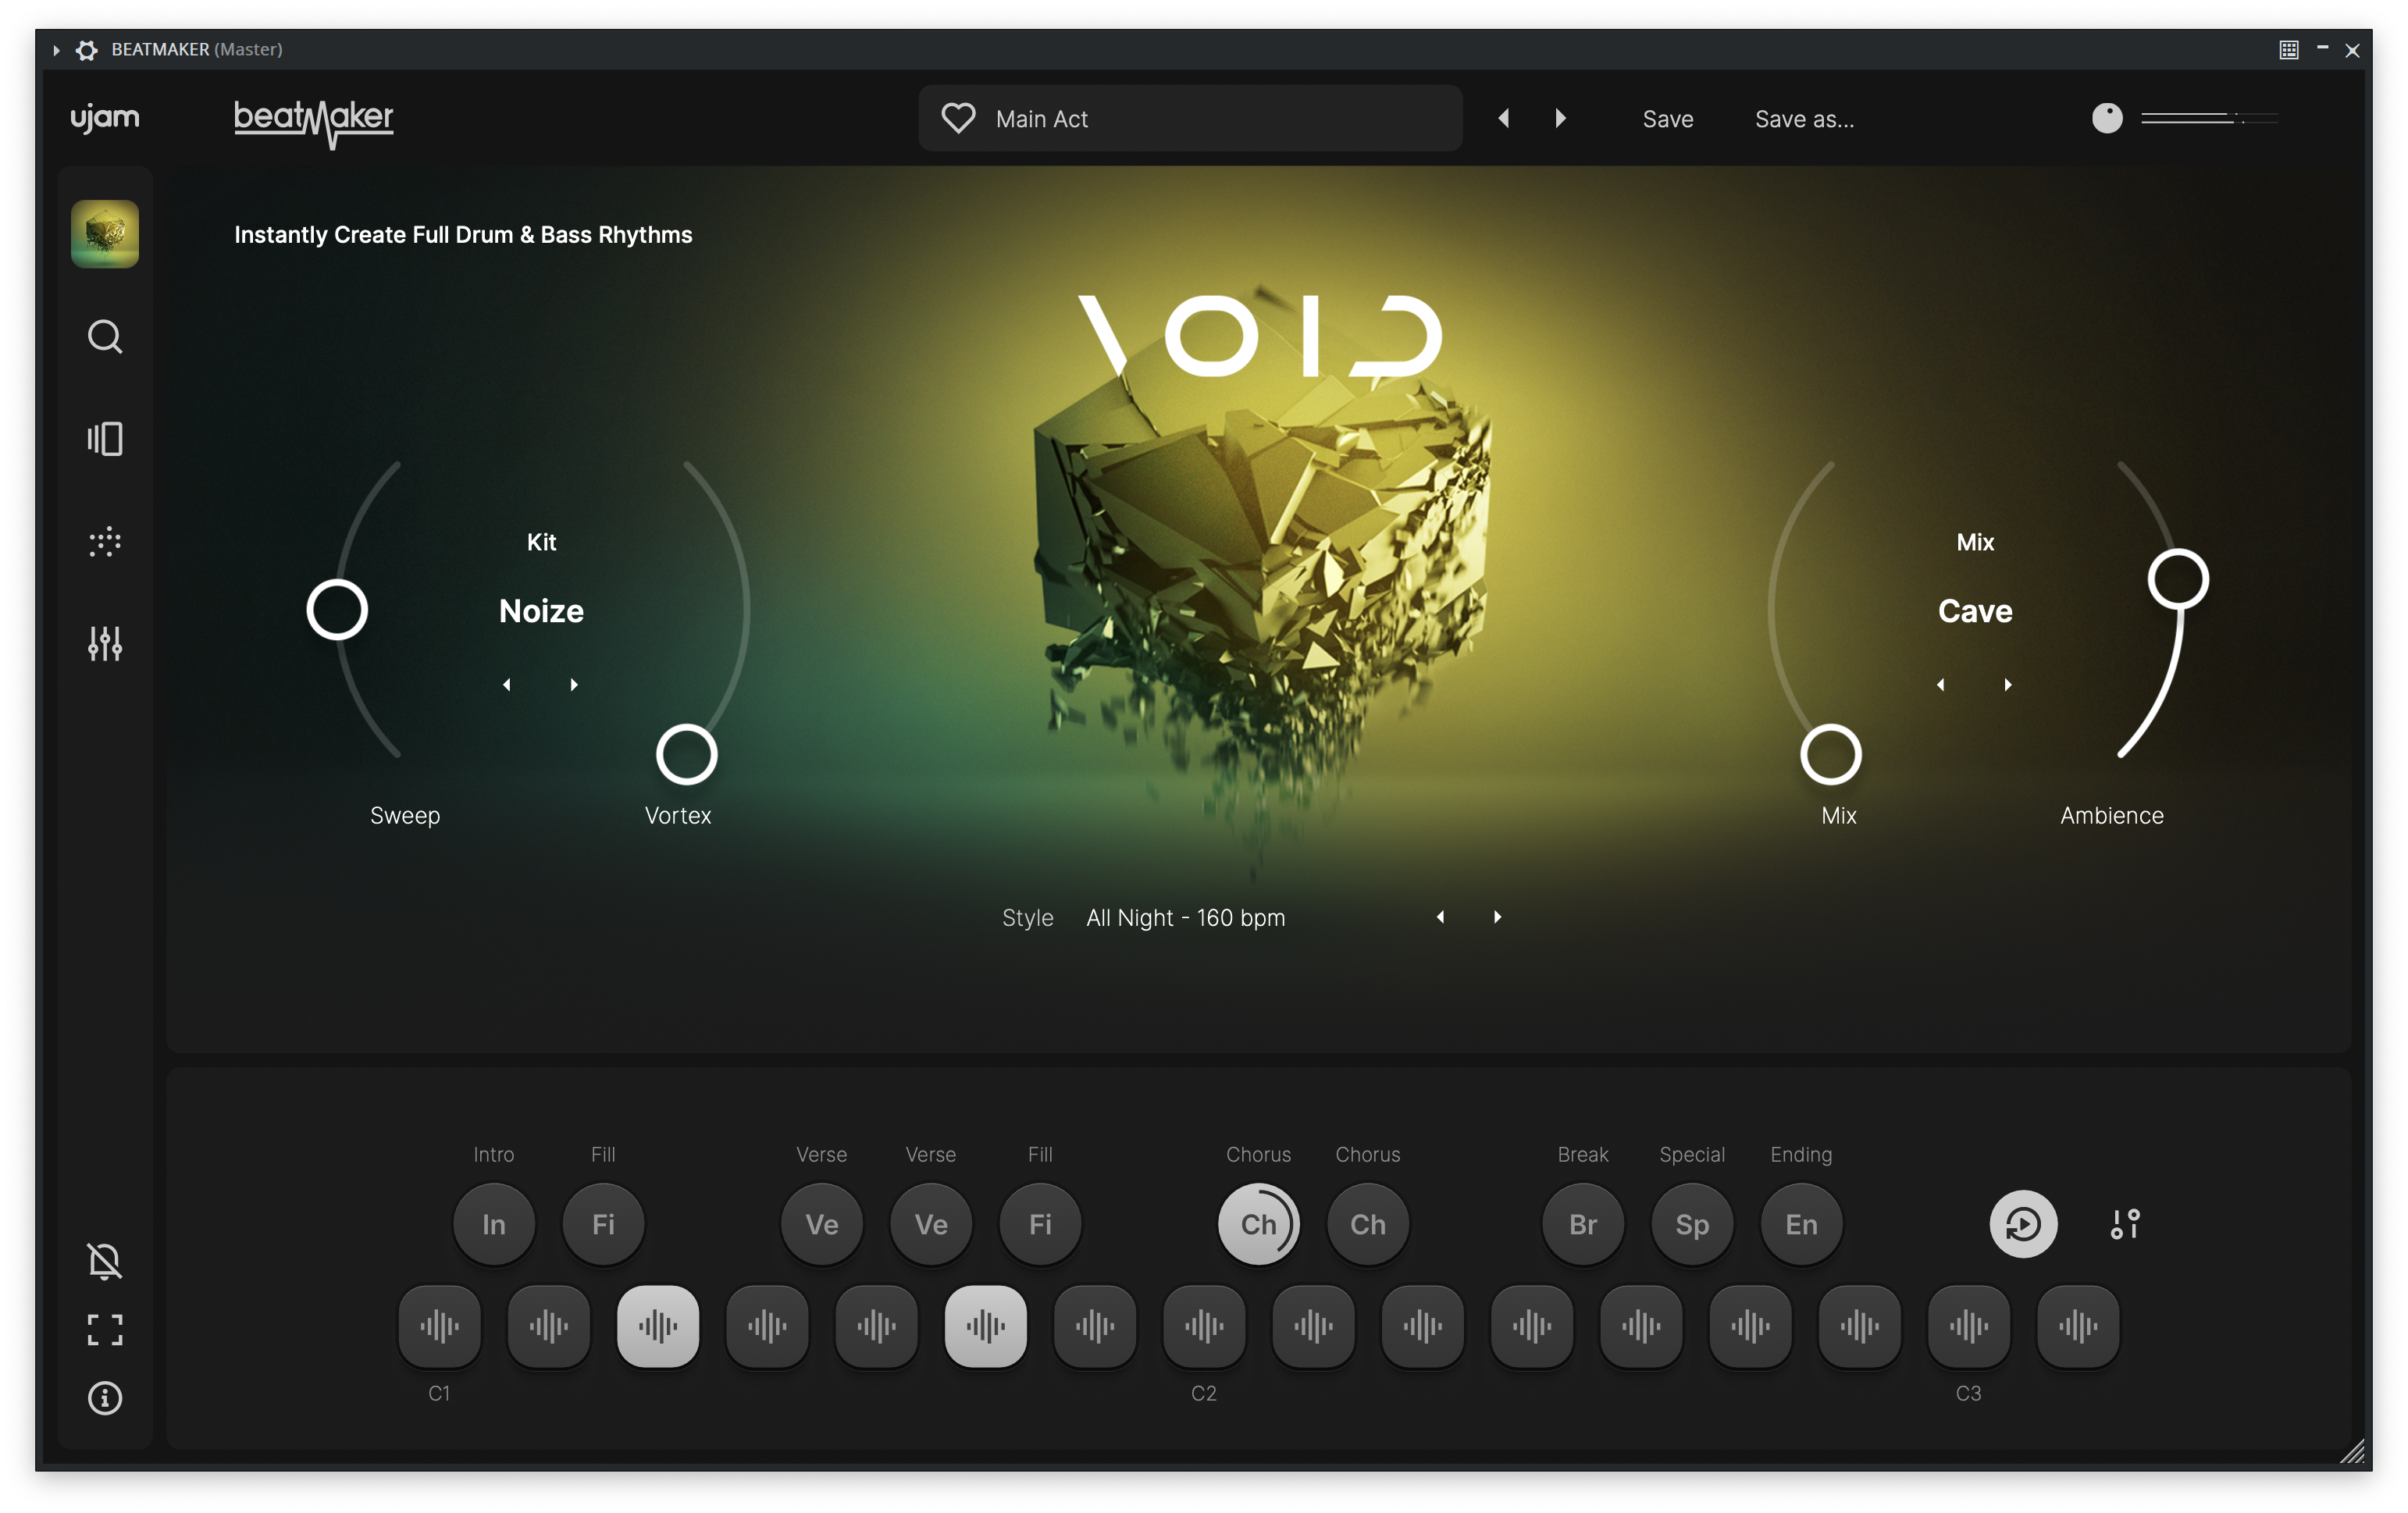Open the info circle icon
This screenshot has height=1513, width=2408.
[x=105, y=1398]
